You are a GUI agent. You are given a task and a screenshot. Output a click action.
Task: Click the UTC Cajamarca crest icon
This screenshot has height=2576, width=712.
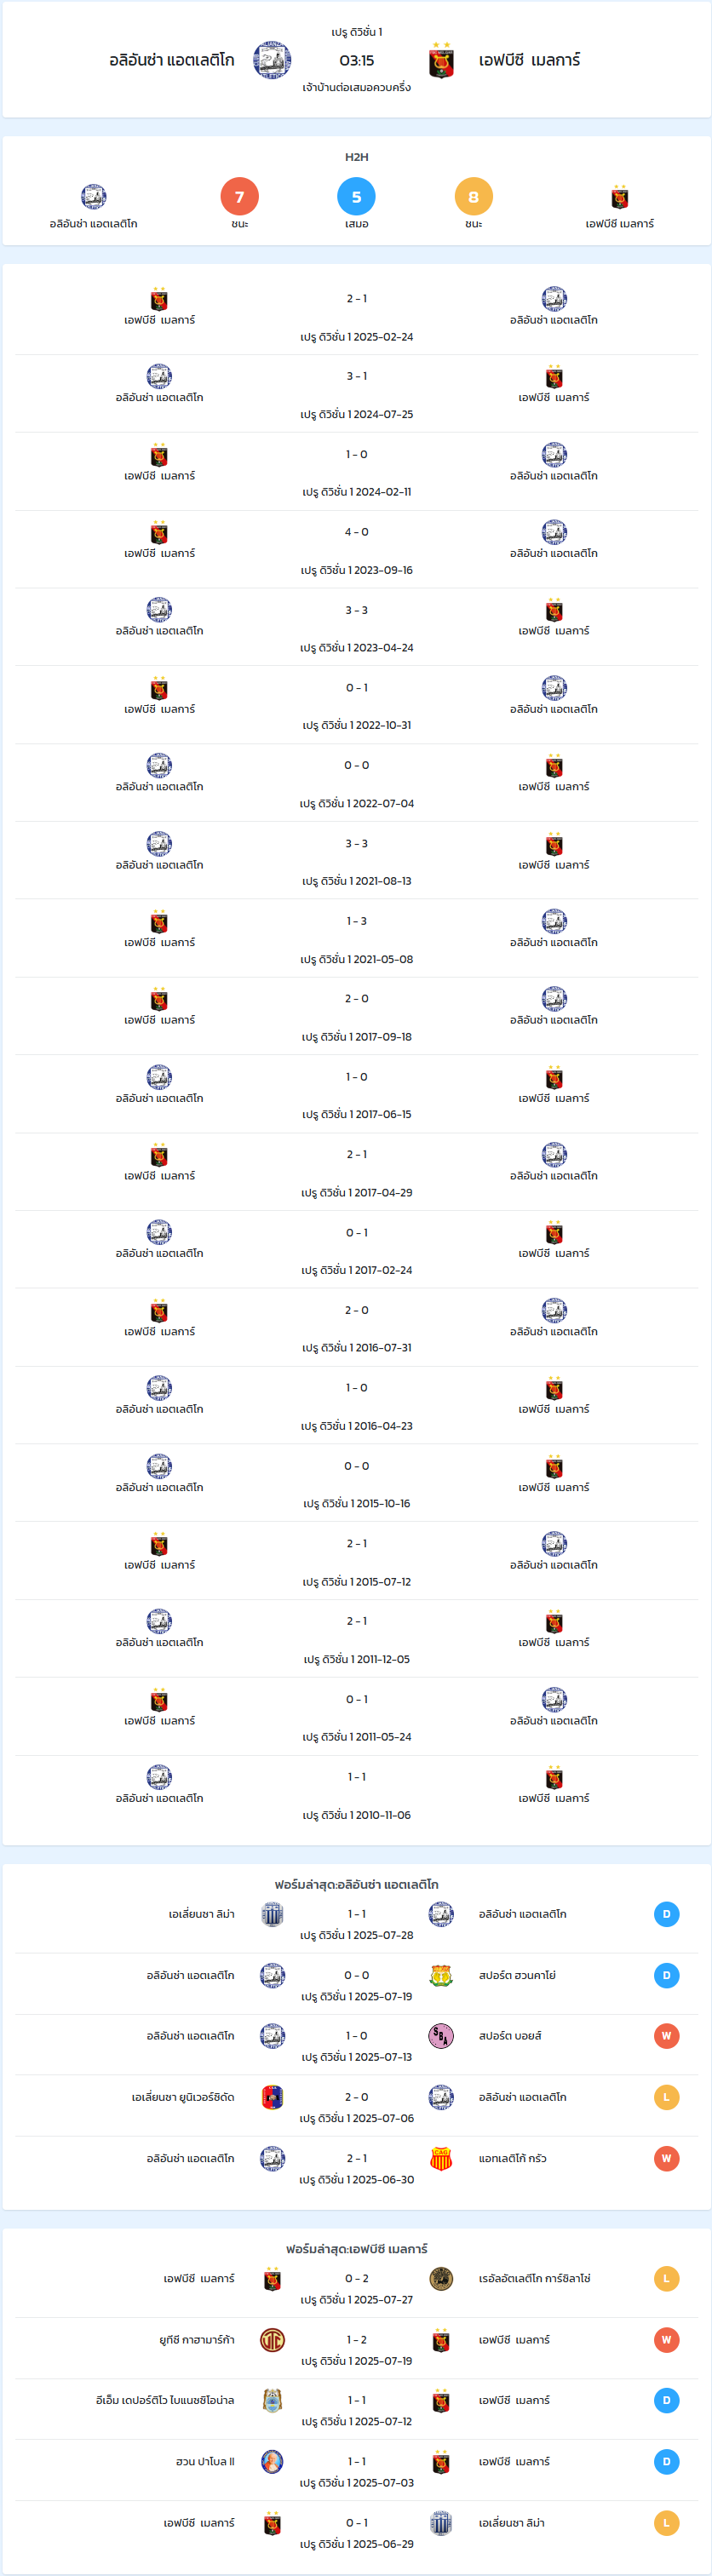pos(272,2340)
